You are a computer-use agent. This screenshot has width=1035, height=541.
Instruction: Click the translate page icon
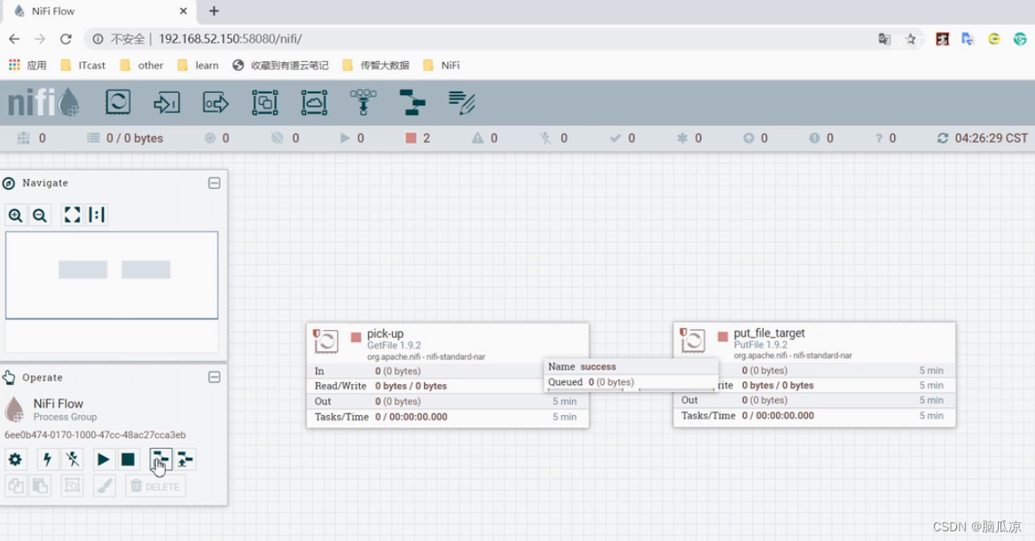[884, 39]
